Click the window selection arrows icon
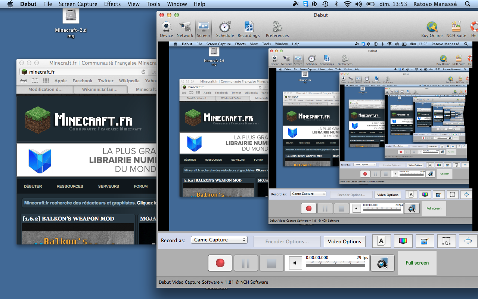Viewport: 478px width, 299px height. (468, 241)
